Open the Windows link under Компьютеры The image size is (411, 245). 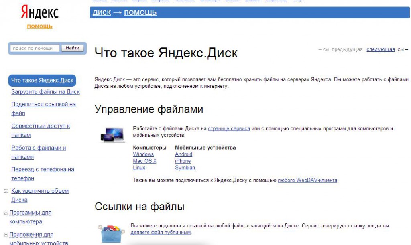pyautogui.click(x=143, y=154)
